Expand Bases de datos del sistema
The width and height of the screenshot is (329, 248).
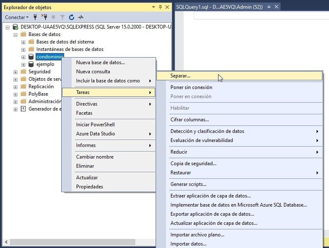point(23,42)
